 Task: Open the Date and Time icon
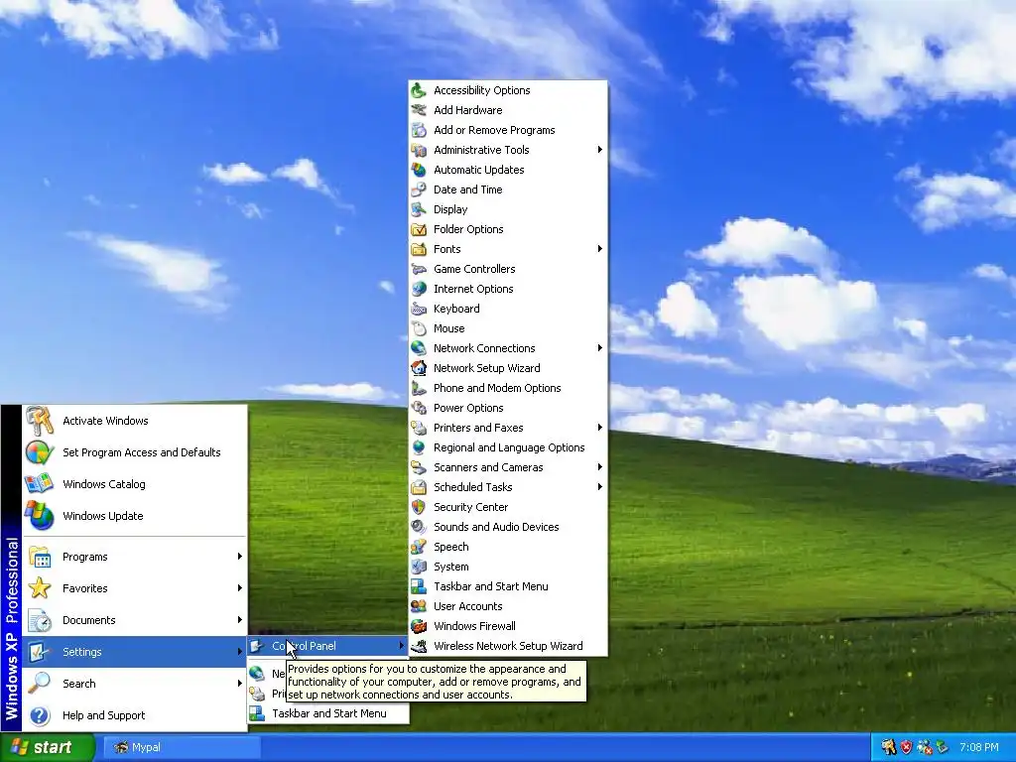(x=419, y=190)
